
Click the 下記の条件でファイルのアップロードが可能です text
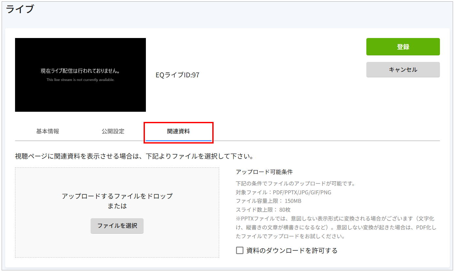pyautogui.click(x=295, y=184)
